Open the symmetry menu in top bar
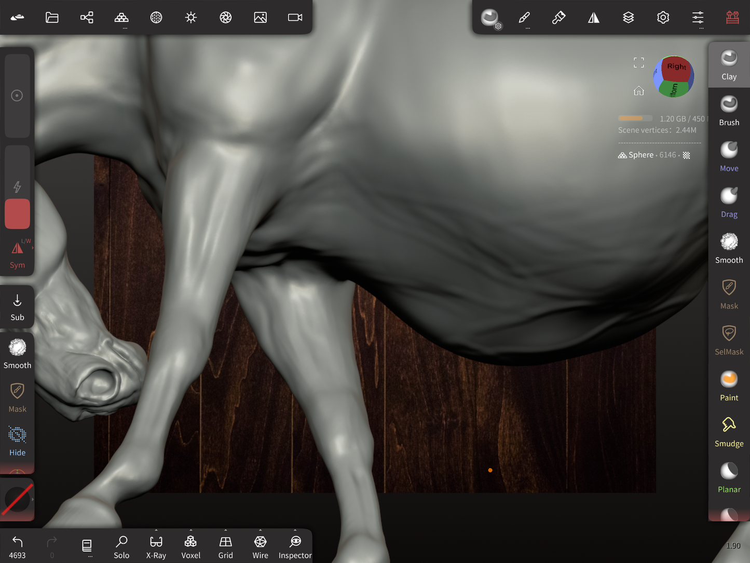750x563 pixels. [x=593, y=18]
